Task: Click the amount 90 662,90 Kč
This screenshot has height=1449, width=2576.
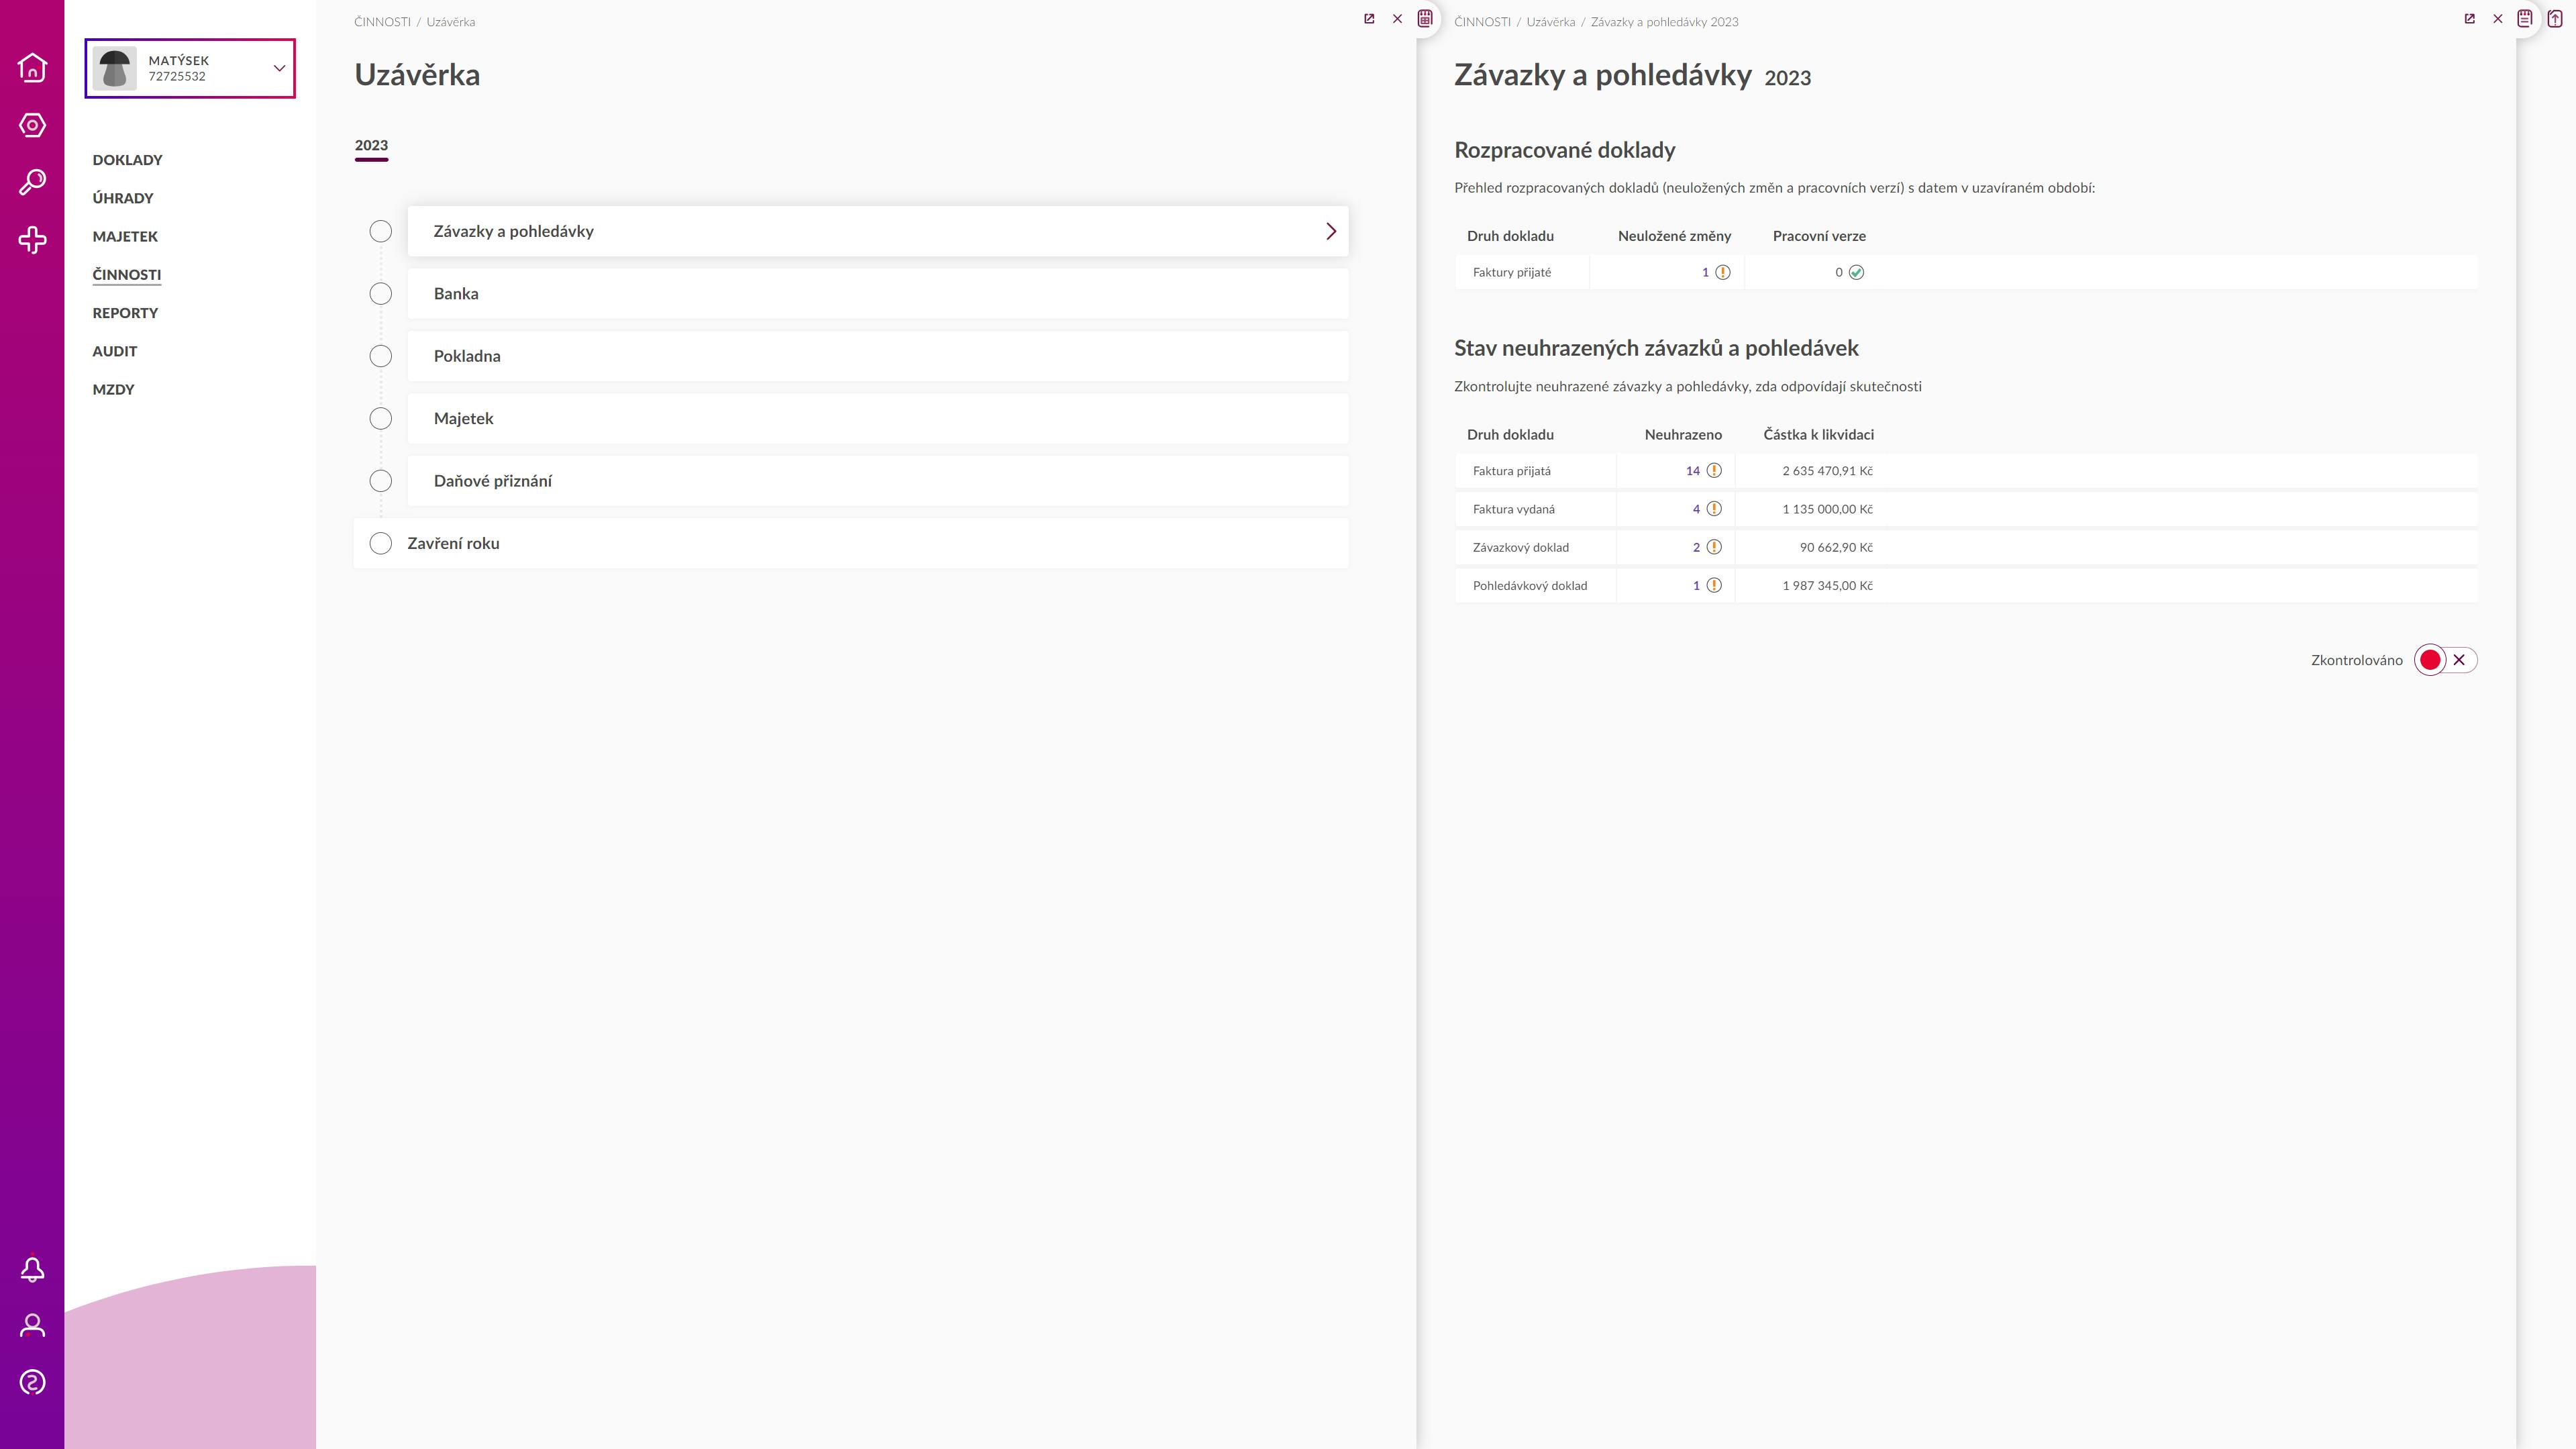Action: [x=1836, y=547]
